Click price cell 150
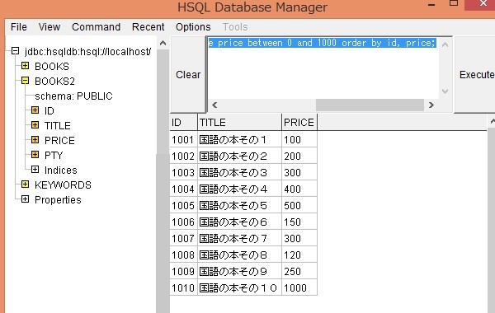 299,222
